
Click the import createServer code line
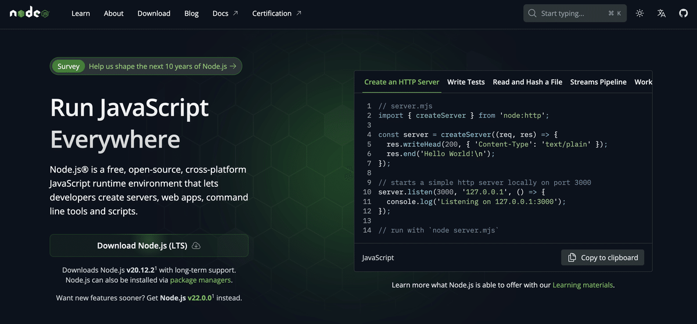tap(464, 116)
